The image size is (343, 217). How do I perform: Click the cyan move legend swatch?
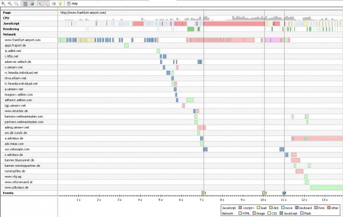click(283, 208)
